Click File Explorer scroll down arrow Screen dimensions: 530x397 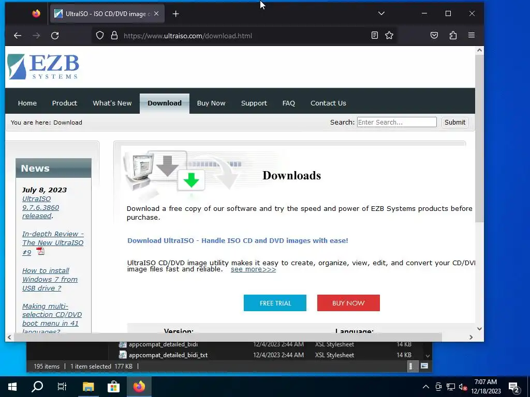click(428, 356)
